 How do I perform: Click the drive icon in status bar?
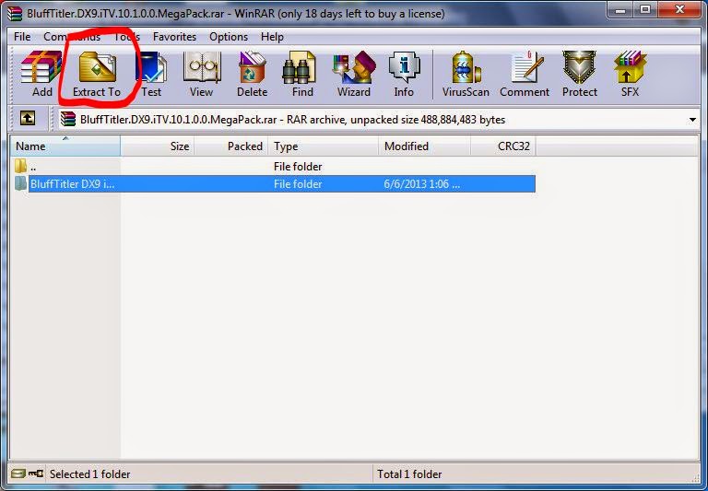click(18, 473)
